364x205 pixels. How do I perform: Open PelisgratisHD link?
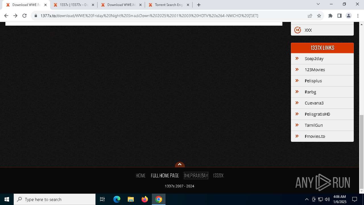pyautogui.click(x=317, y=114)
